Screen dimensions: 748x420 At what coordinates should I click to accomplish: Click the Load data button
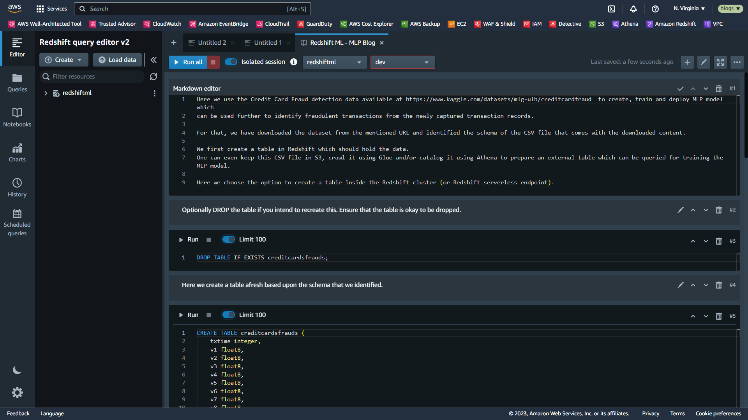[x=117, y=60]
